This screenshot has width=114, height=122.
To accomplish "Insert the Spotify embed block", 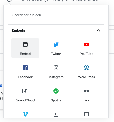I will (56, 94).
